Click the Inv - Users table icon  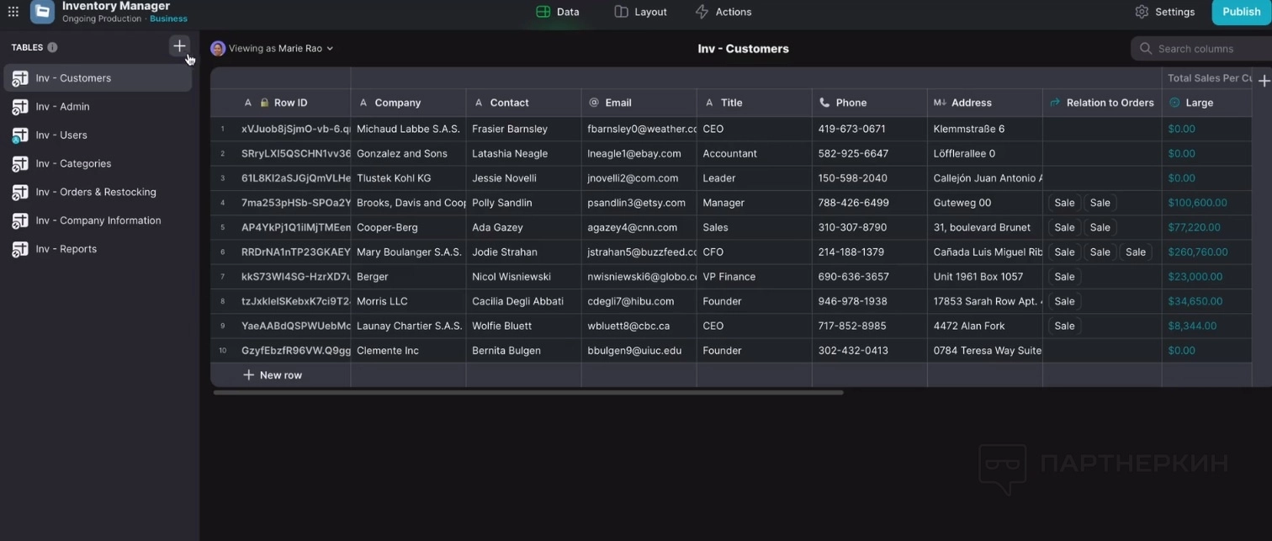pyautogui.click(x=19, y=135)
